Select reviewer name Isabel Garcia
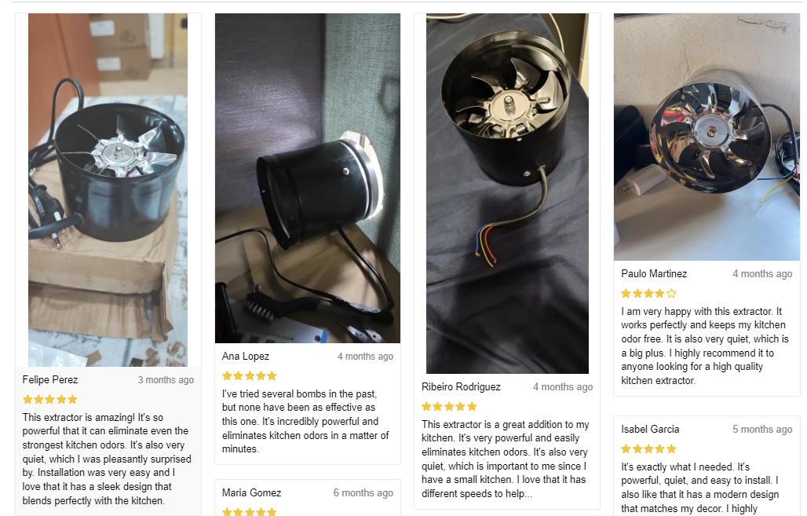The height and width of the screenshot is (516, 807). [x=650, y=429]
